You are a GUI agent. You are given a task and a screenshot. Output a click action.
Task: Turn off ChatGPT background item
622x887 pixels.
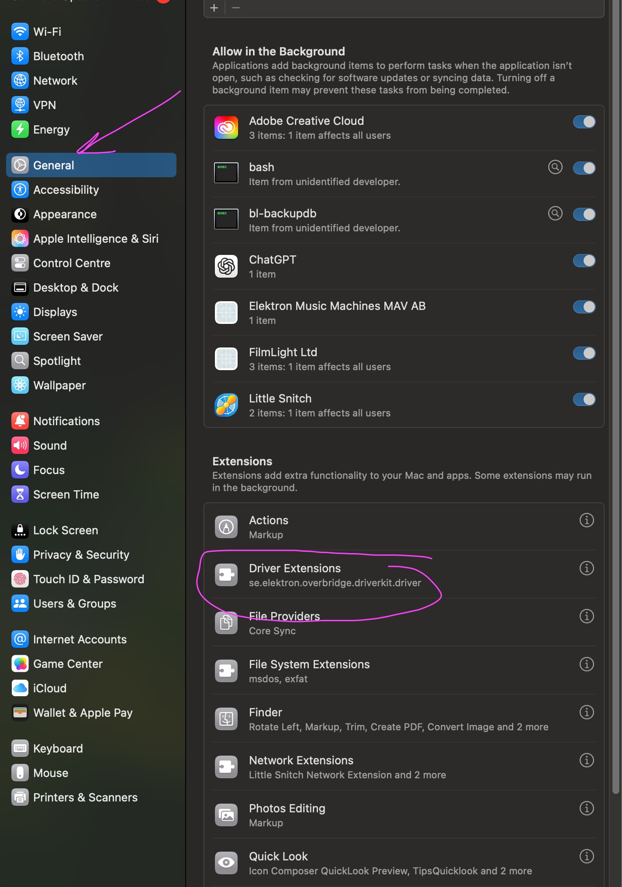tap(584, 261)
